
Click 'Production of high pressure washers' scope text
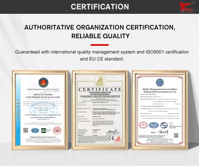click(43, 115)
